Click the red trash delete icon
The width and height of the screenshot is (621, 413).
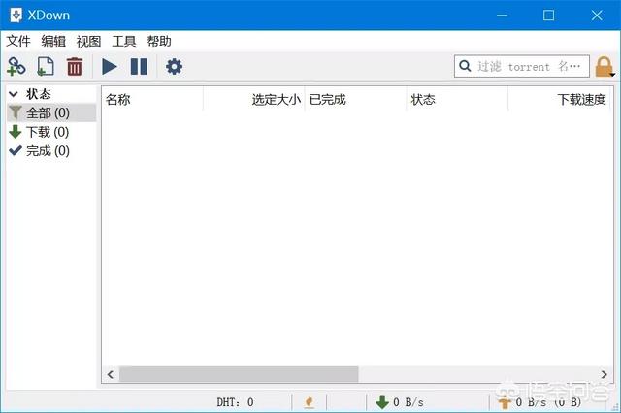pos(75,66)
